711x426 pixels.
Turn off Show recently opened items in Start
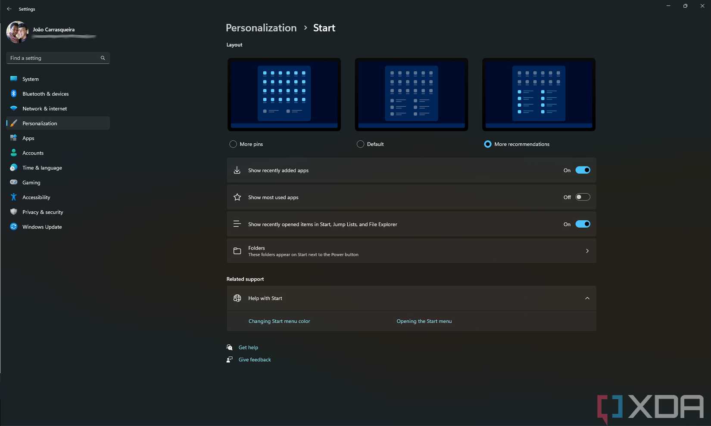[583, 224]
